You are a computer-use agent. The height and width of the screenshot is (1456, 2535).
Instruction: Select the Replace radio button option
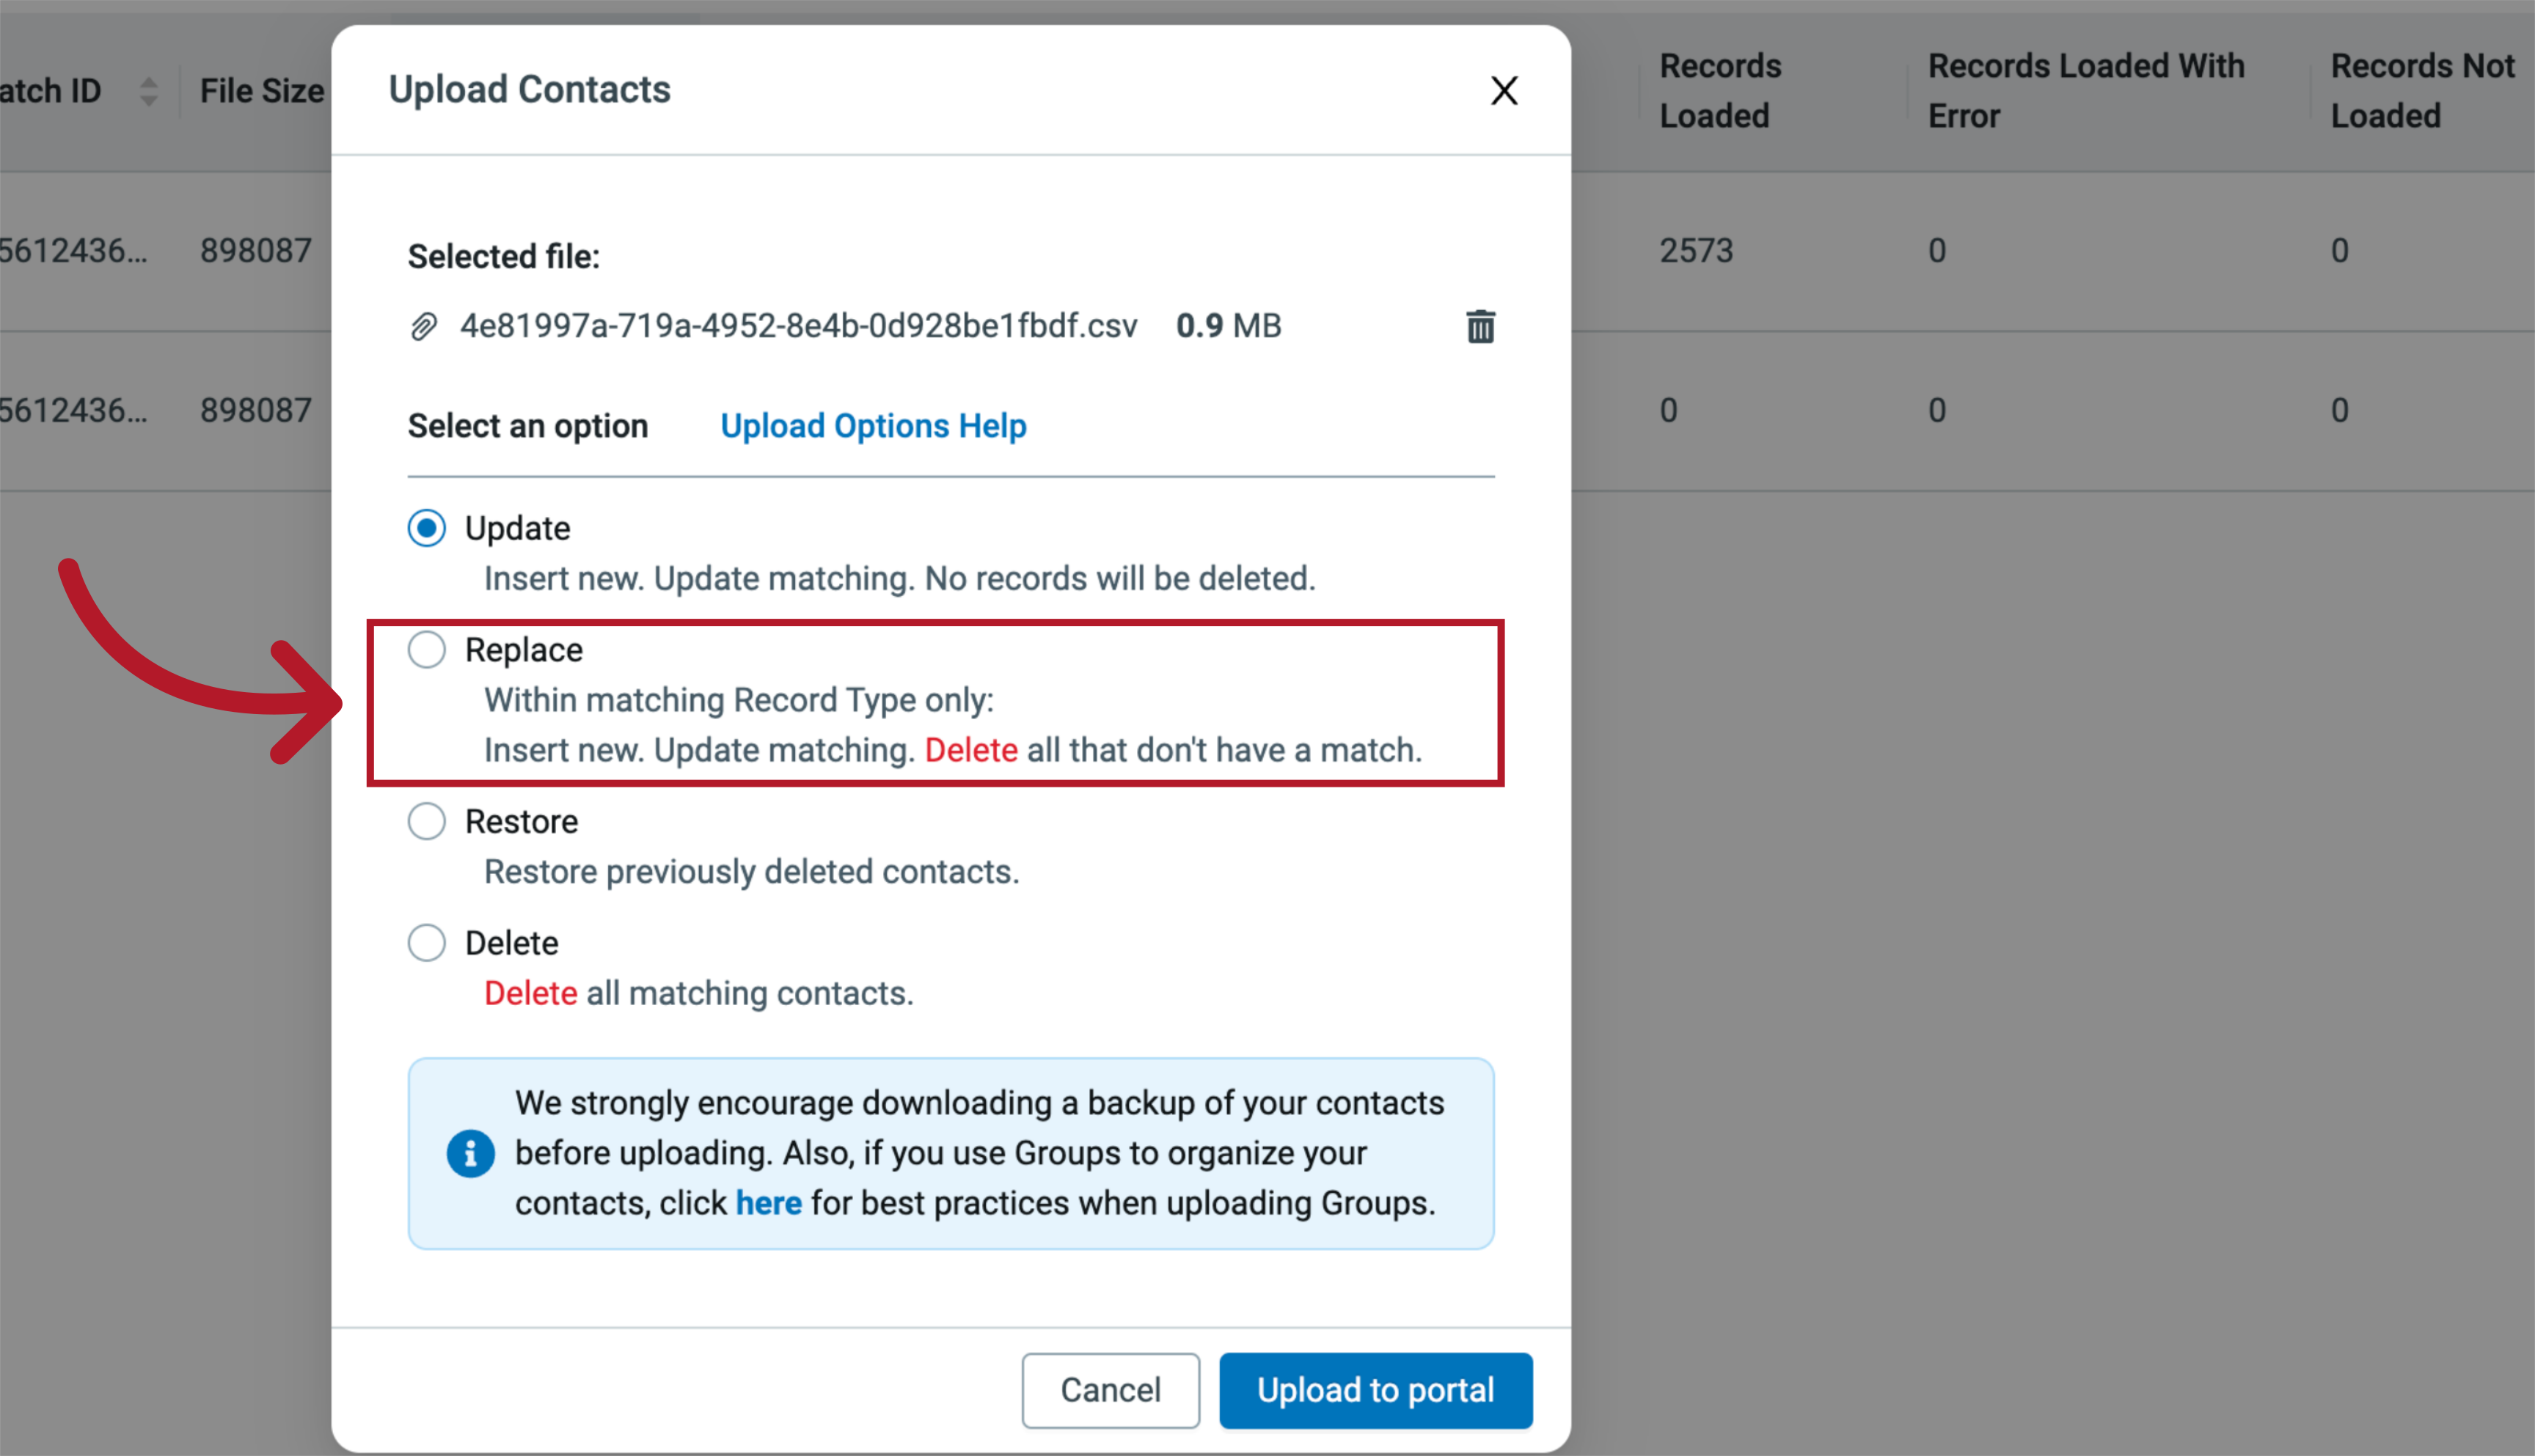(427, 649)
